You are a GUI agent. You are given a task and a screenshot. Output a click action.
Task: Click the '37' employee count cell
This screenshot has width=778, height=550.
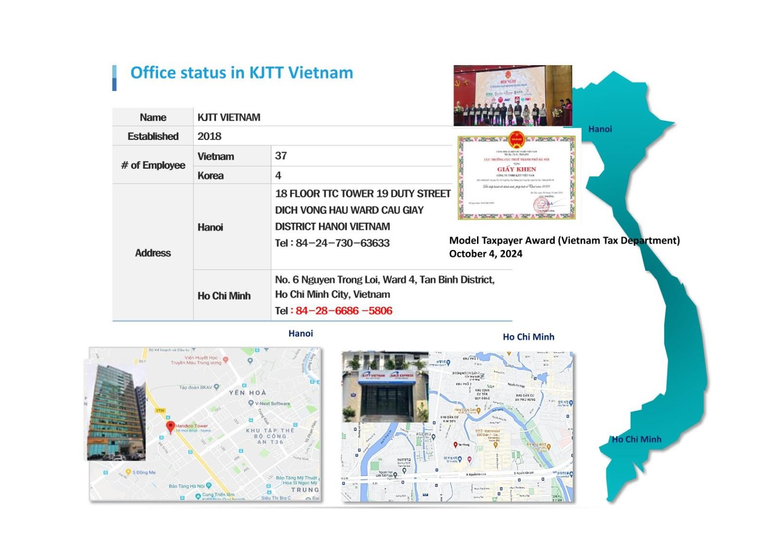pos(281,156)
